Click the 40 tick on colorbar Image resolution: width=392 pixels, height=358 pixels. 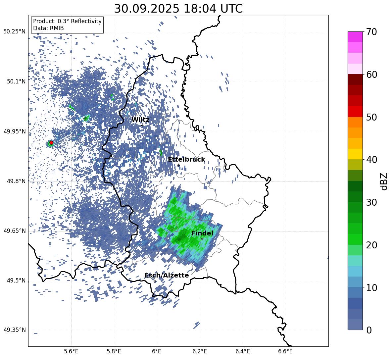point(371,160)
